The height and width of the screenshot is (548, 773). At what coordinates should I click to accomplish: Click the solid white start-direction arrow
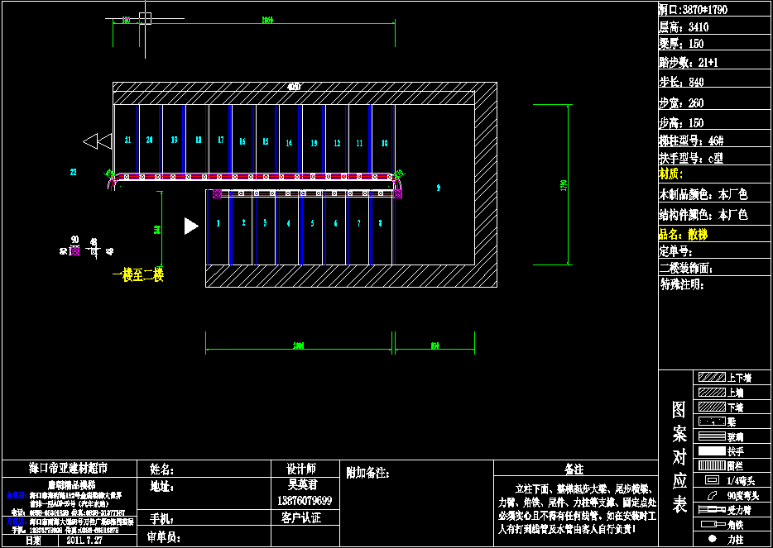[x=191, y=226]
